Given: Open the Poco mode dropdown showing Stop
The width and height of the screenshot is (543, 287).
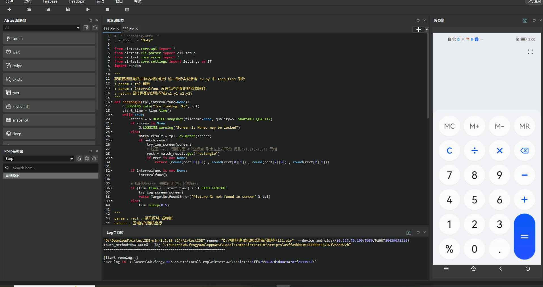Looking at the screenshot, I should click(39, 159).
